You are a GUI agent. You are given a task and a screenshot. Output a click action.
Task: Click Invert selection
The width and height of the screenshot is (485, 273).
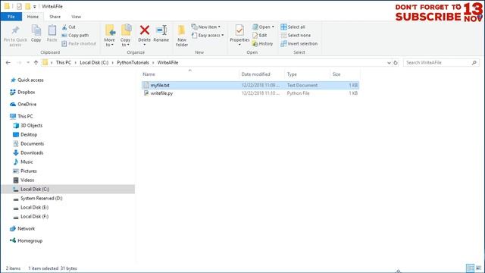pos(299,44)
